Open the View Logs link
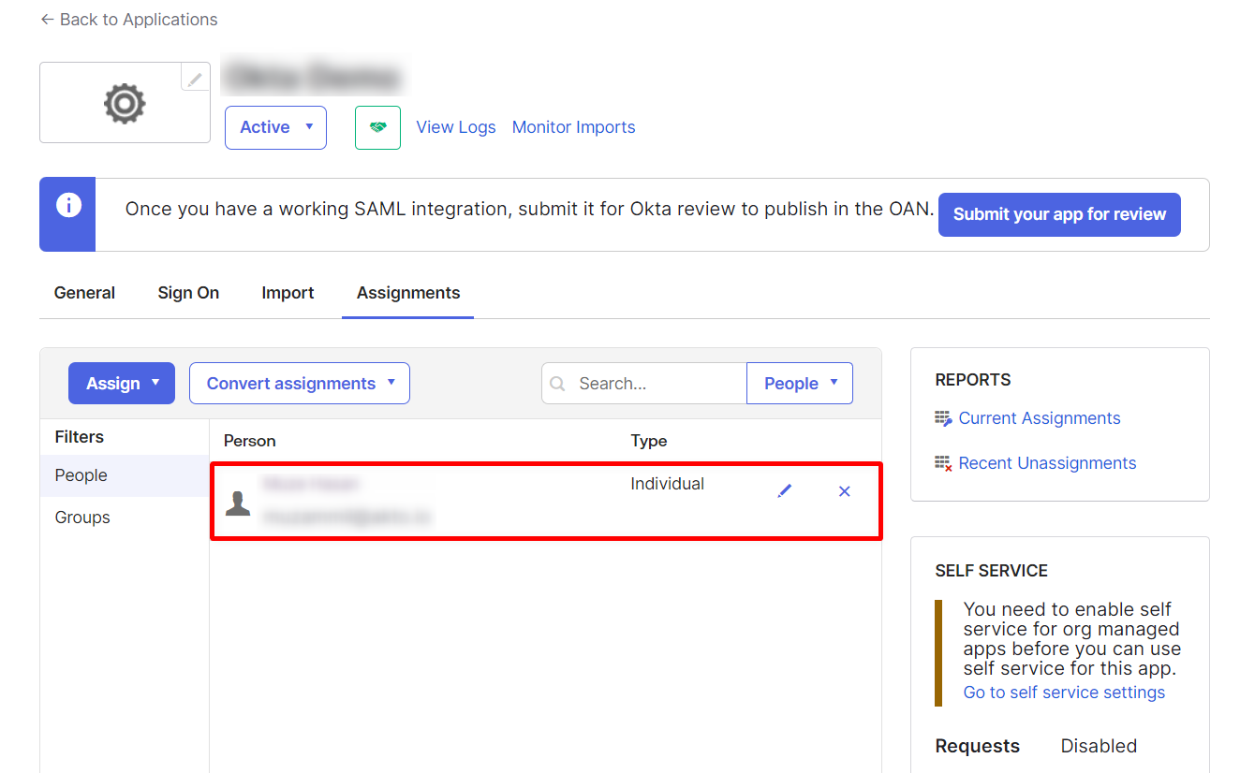 tap(455, 127)
